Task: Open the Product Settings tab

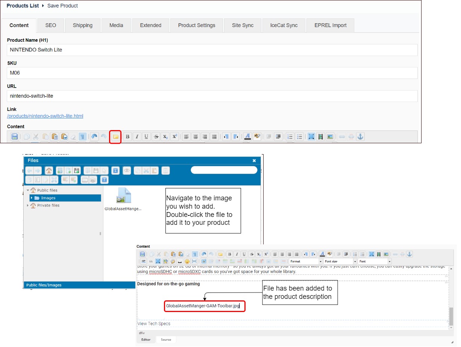Action: [x=197, y=26]
